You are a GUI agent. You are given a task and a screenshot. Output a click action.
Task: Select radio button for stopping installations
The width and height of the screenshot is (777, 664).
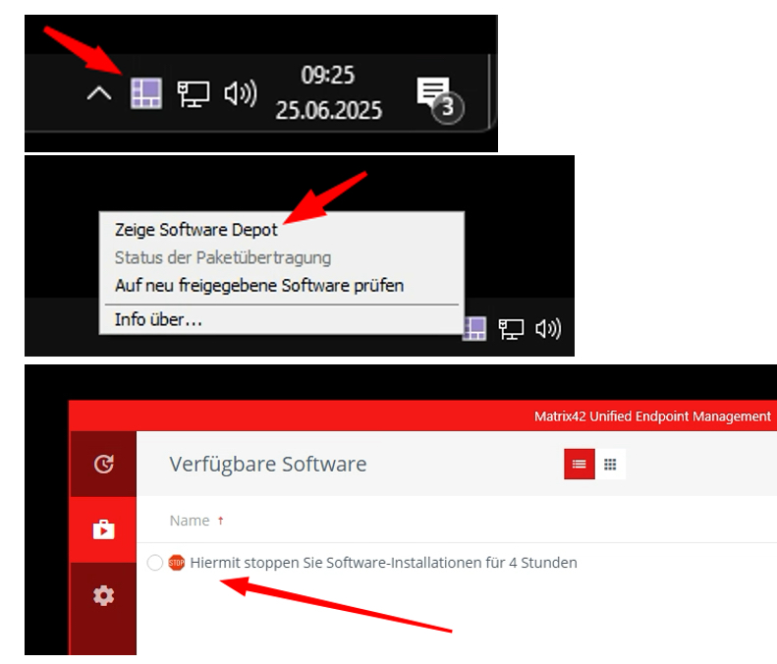tap(155, 563)
